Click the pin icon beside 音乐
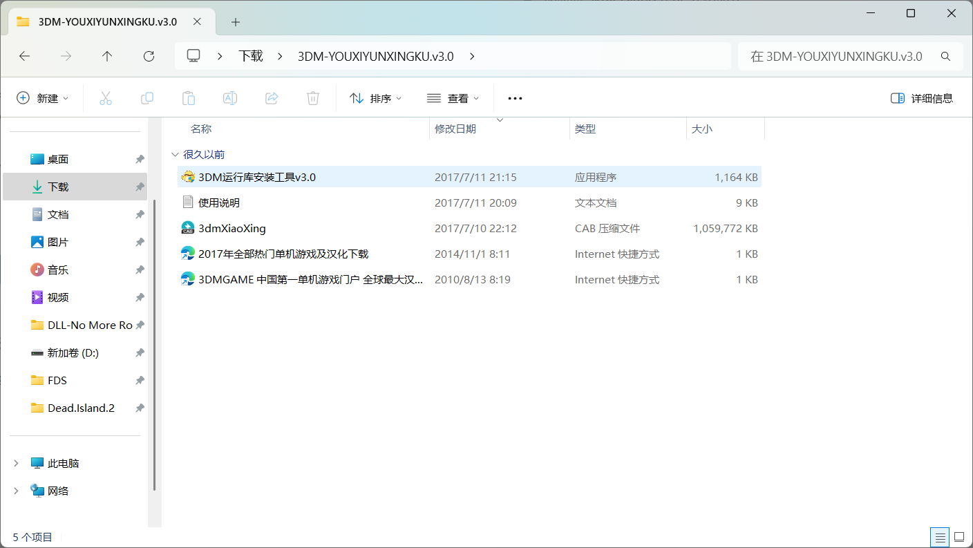Viewport: 973px width, 548px height. pos(140,270)
